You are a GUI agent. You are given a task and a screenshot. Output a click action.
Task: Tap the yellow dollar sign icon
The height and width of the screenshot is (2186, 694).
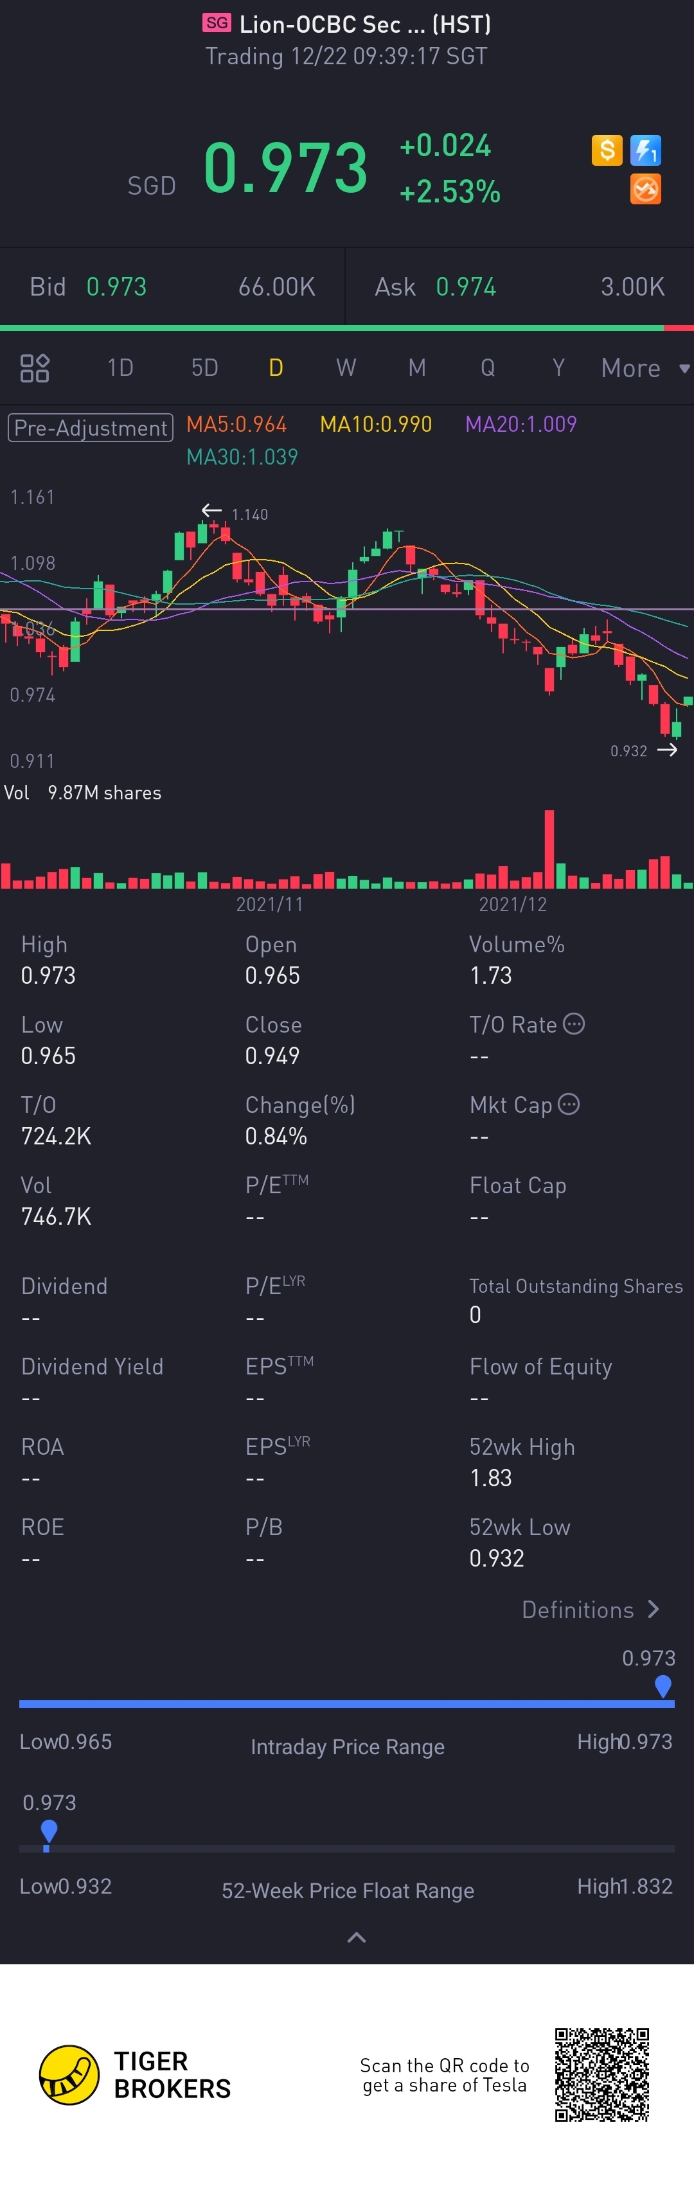point(607,150)
